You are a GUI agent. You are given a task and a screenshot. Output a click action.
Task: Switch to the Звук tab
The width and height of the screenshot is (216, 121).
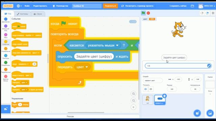(x=38, y=14)
